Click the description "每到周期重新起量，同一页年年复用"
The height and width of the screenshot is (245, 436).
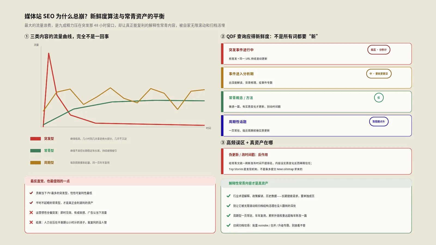tap(90, 163)
